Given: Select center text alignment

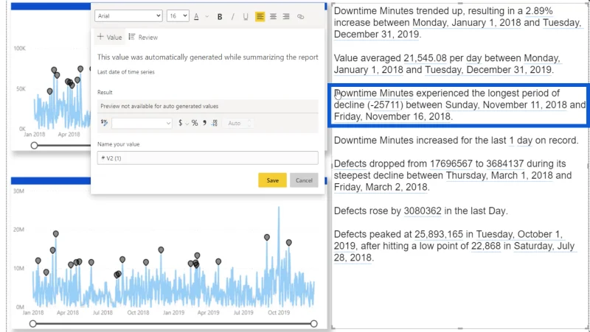Looking at the screenshot, I should 273,16.
